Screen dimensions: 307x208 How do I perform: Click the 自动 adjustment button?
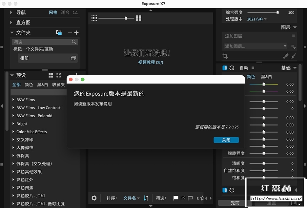[x=244, y=68]
